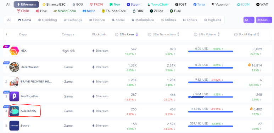
Task: Filter by Social category
Action: coord(118,20)
